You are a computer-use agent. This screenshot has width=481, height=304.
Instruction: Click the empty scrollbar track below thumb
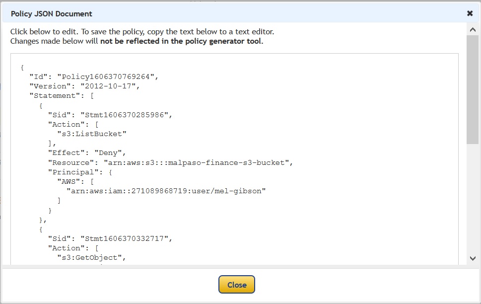[x=473, y=199]
